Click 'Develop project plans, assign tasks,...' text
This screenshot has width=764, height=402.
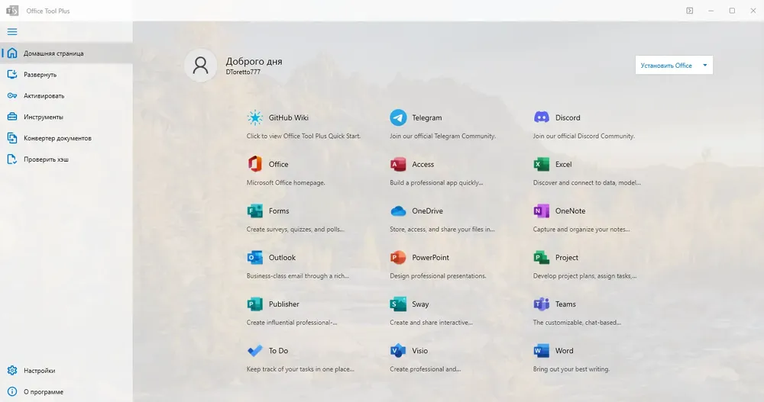584,276
